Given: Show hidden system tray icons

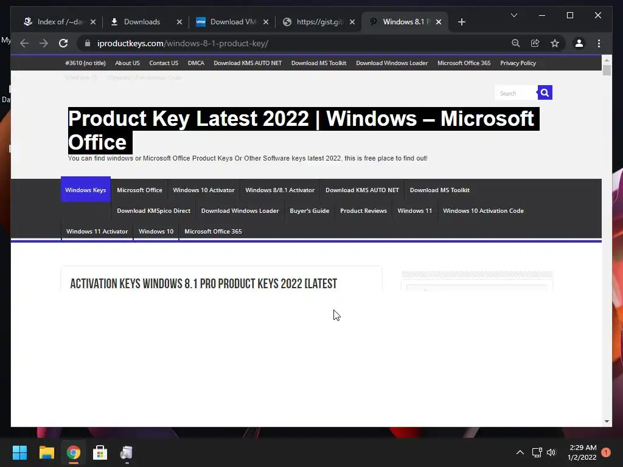Looking at the screenshot, I should (520, 452).
